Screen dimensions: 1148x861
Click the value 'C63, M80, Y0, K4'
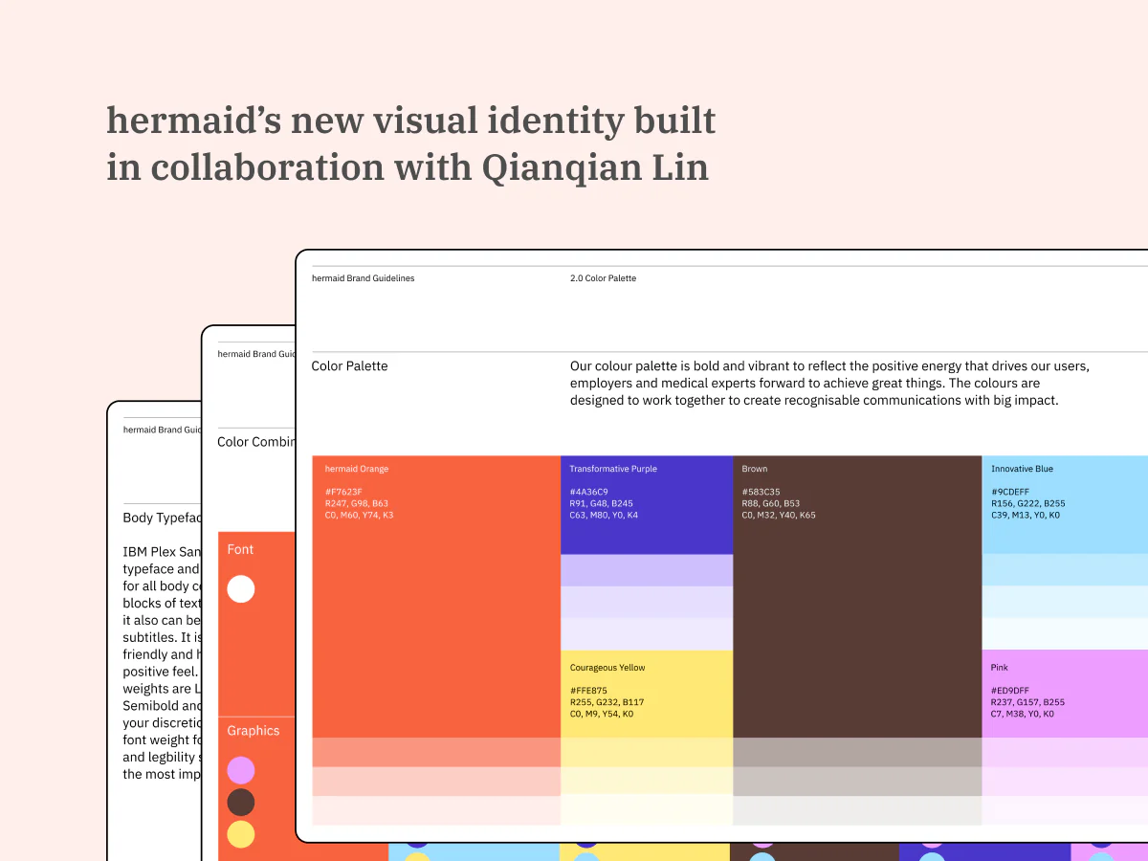point(605,515)
